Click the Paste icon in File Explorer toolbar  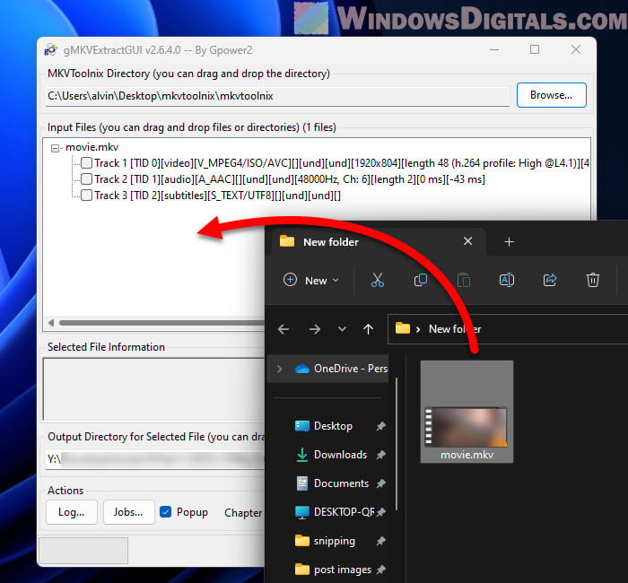click(464, 280)
